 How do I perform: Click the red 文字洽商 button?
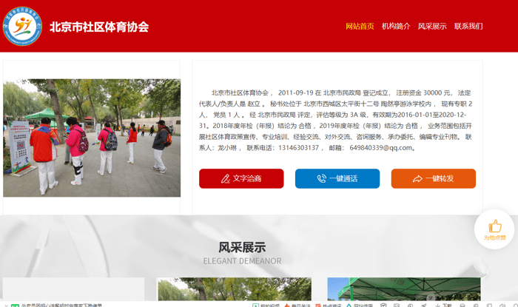point(241,178)
